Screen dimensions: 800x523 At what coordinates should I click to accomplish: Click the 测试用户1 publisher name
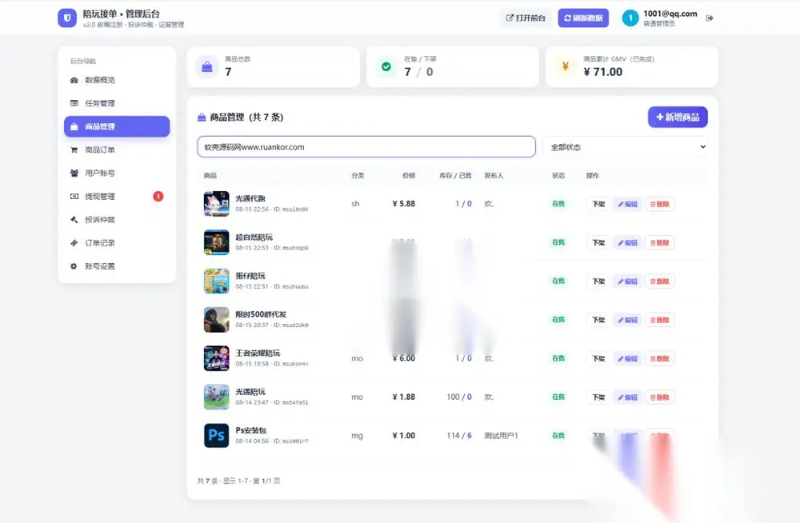point(501,436)
